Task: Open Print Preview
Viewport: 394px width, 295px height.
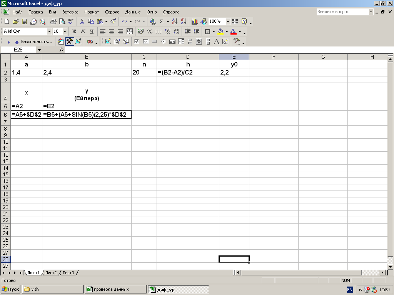Action: (62, 22)
